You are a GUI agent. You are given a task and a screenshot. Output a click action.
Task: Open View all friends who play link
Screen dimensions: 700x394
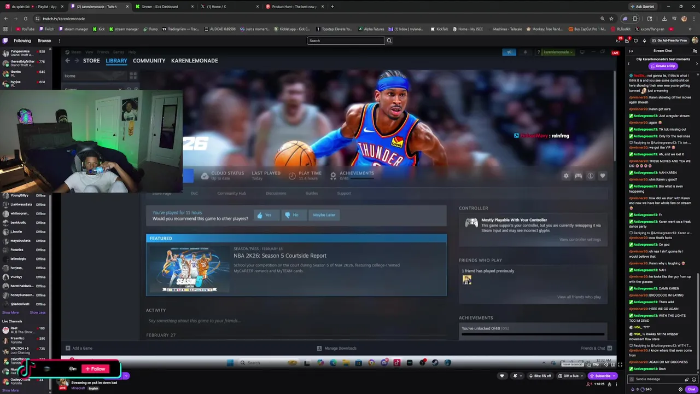(x=579, y=297)
